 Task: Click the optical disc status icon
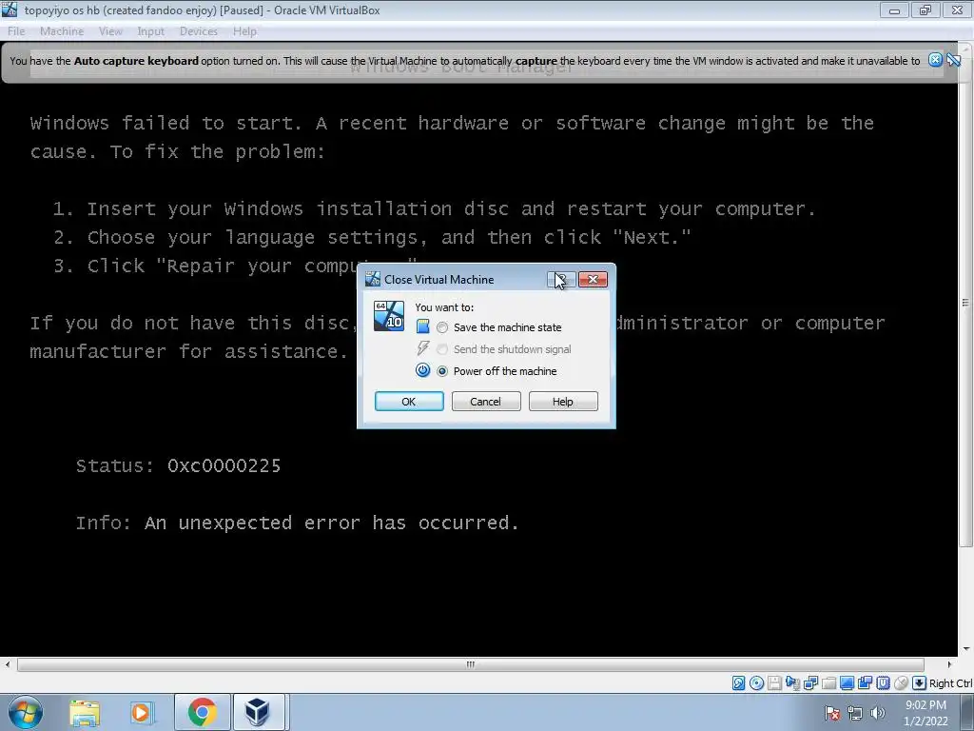click(756, 683)
